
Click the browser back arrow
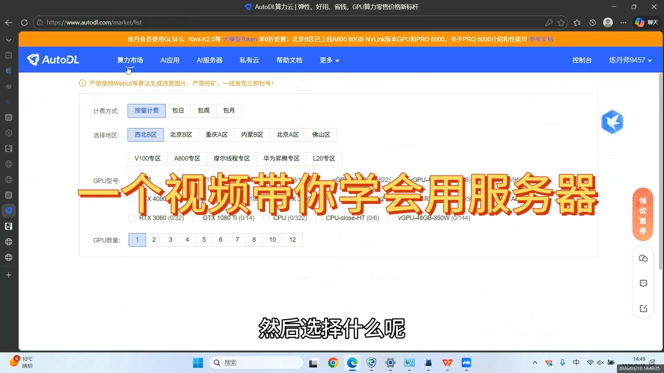click(x=9, y=22)
